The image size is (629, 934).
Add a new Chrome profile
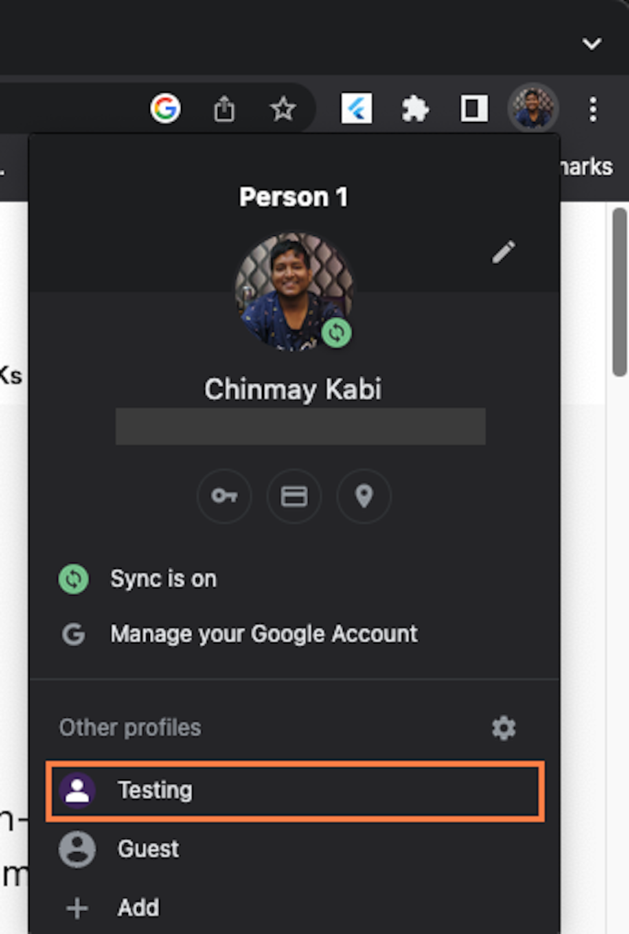pos(138,908)
